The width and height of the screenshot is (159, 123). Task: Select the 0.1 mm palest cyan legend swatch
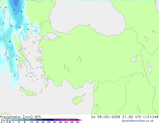pos(4,120)
